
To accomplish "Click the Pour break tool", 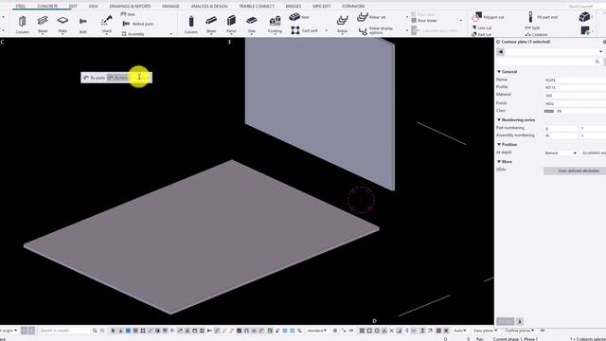I will click(424, 21).
